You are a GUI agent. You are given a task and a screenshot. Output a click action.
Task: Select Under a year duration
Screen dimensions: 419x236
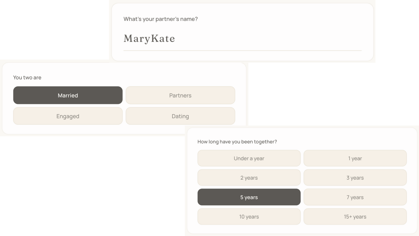(x=249, y=158)
